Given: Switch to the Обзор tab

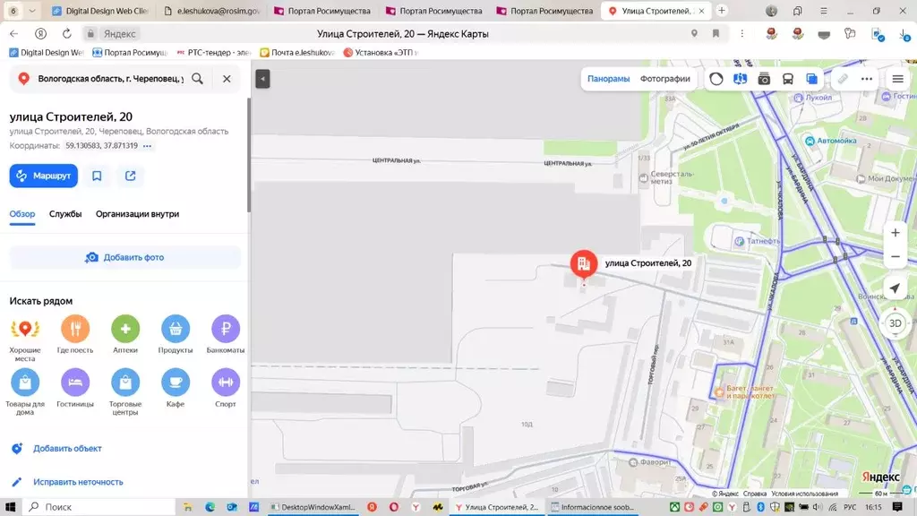Looking at the screenshot, I should click(22, 214).
